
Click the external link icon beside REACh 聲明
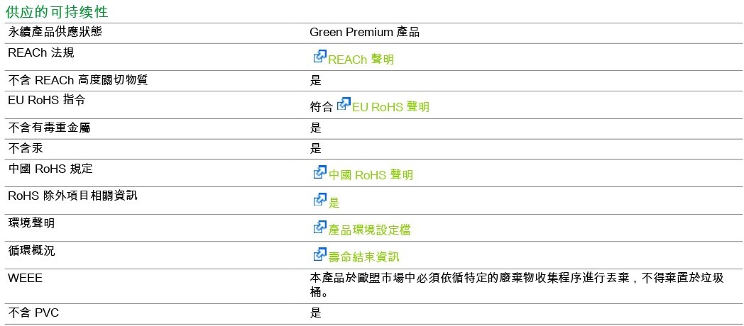click(x=319, y=57)
